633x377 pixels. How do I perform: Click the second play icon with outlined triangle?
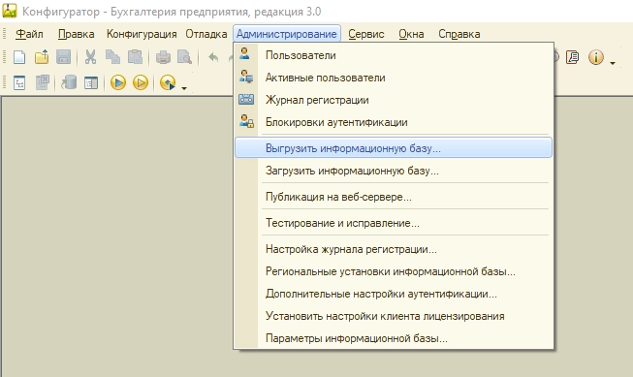[141, 82]
